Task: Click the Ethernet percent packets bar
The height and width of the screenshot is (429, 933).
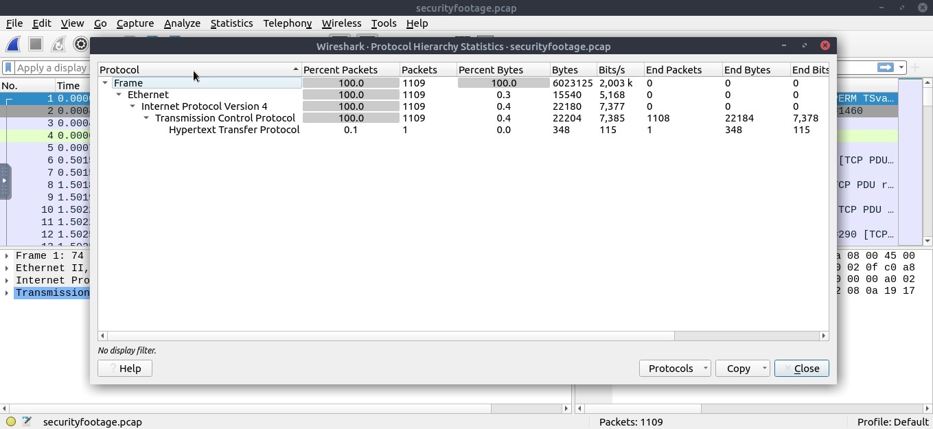Action: pos(351,95)
